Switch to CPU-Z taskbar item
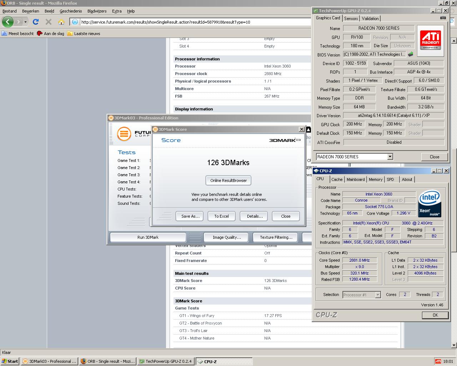 [224, 361]
